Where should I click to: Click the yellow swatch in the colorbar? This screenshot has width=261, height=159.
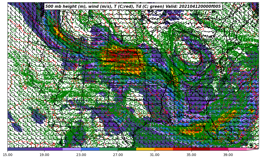[x=145, y=149]
